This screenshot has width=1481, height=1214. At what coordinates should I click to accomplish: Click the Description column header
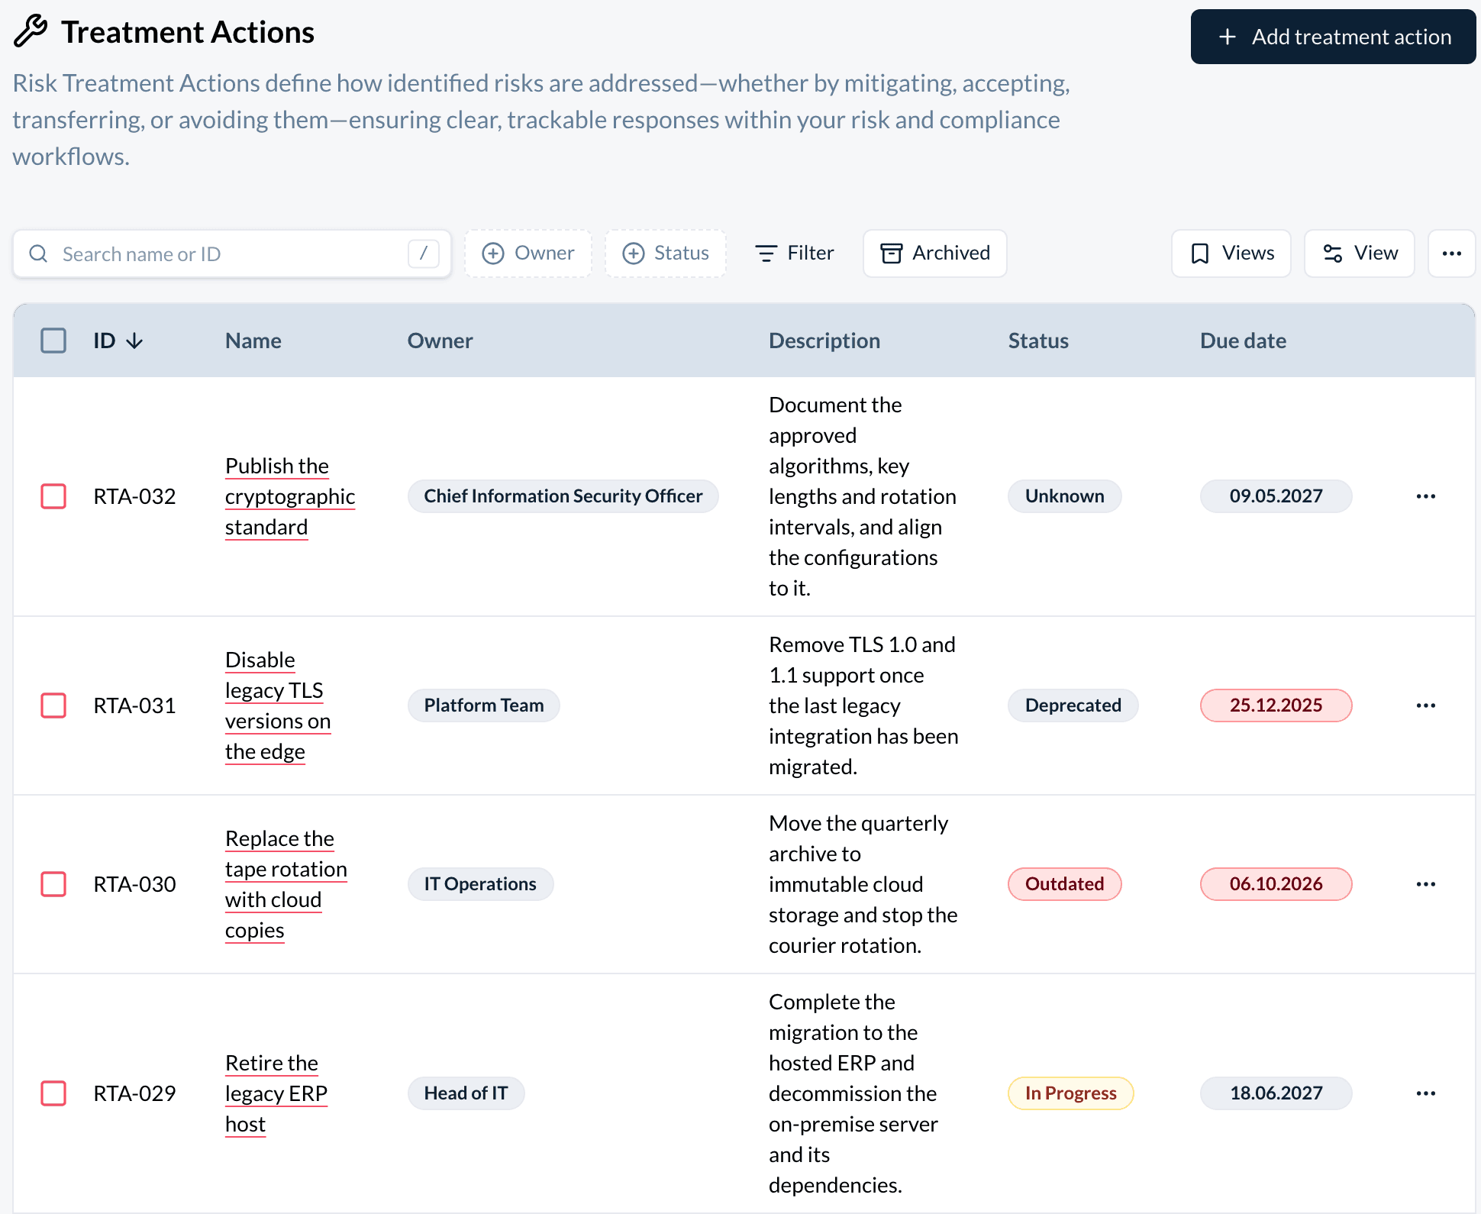click(824, 341)
